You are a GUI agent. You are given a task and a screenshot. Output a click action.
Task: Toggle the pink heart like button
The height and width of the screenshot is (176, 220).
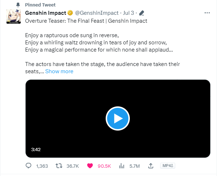(x=90, y=166)
